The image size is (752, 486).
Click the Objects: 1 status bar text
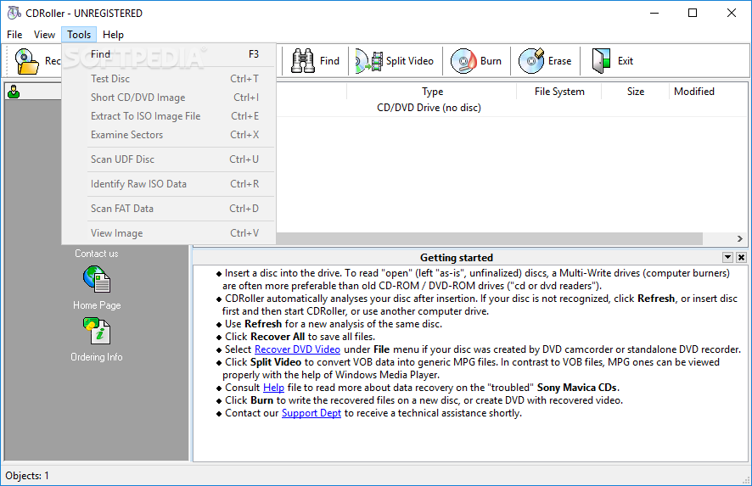(27, 476)
